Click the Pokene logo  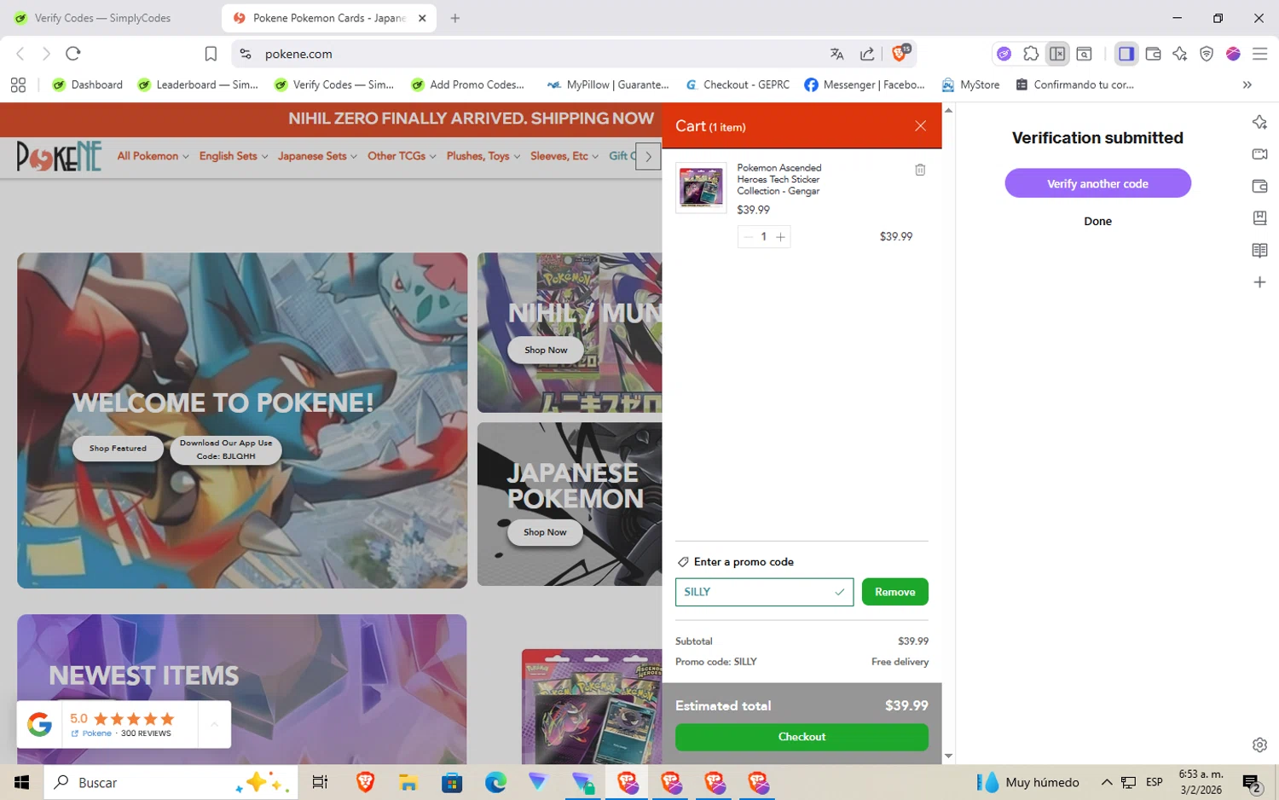59,156
